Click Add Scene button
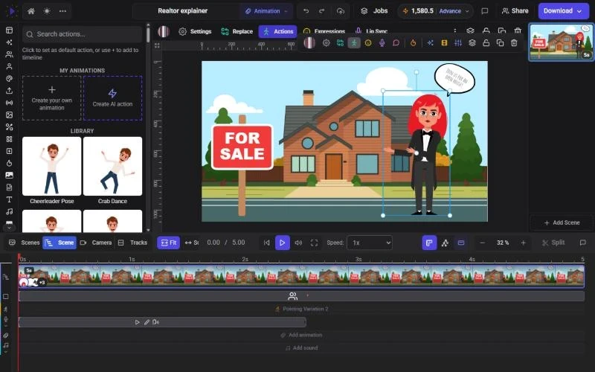This screenshot has height=372, width=595. tap(562, 222)
